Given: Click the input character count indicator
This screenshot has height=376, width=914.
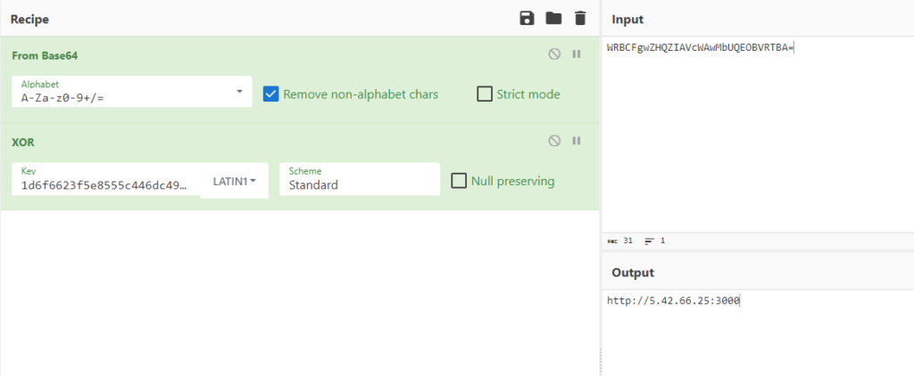Looking at the screenshot, I should (620, 241).
